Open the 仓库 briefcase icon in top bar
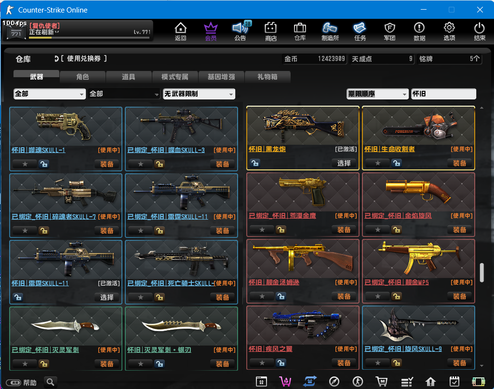This screenshot has width=494, height=389. pos(300,31)
